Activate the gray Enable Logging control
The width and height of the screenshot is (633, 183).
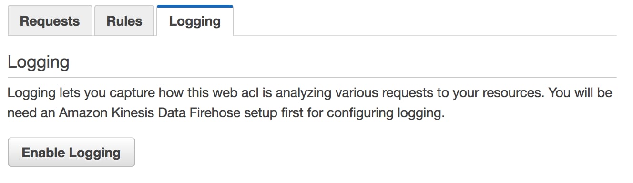point(71,152)
